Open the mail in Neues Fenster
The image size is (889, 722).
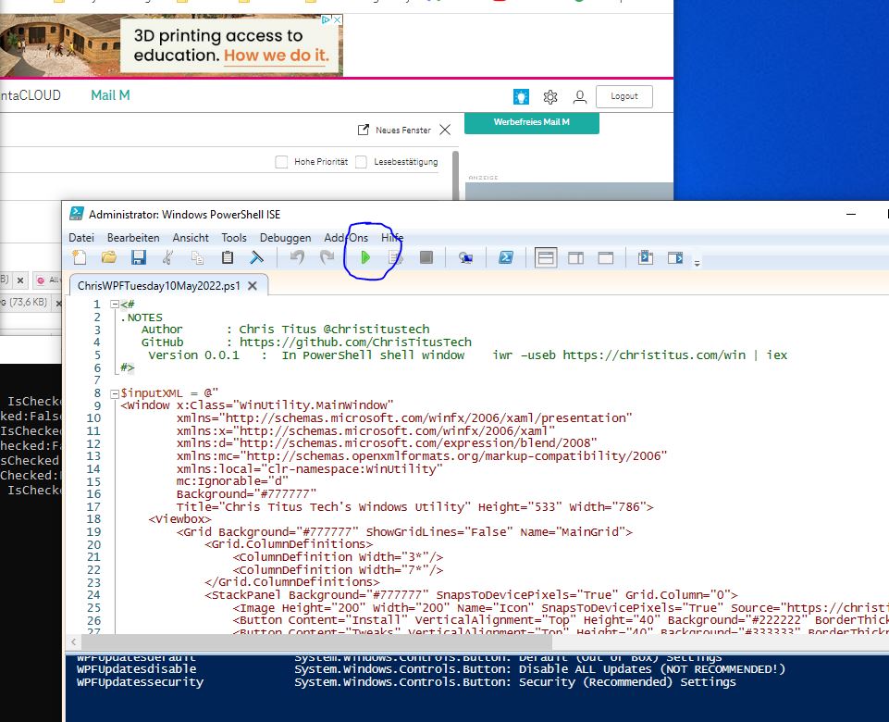click(394, 130)
